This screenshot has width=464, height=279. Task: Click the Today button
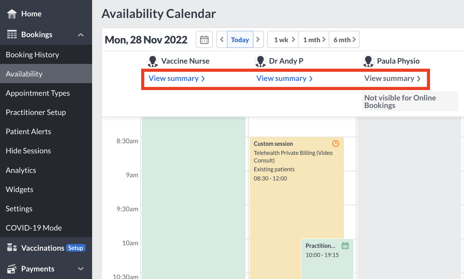pyautogui.click(x=240, y=39)
